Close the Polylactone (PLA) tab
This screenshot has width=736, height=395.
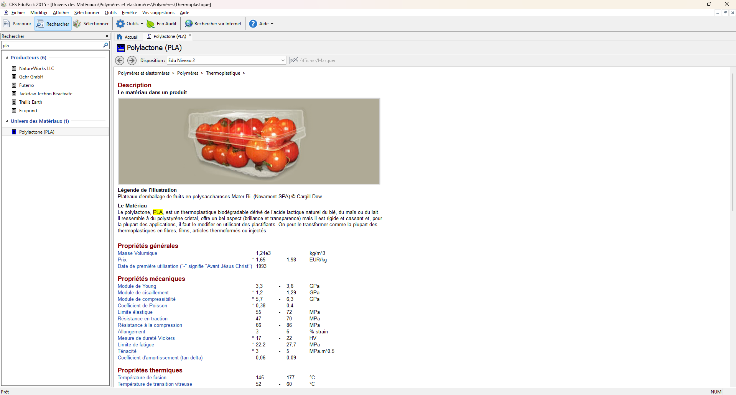190,35
